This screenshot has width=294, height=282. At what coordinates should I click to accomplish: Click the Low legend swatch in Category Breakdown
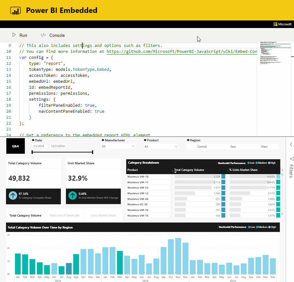click(249, 163)
